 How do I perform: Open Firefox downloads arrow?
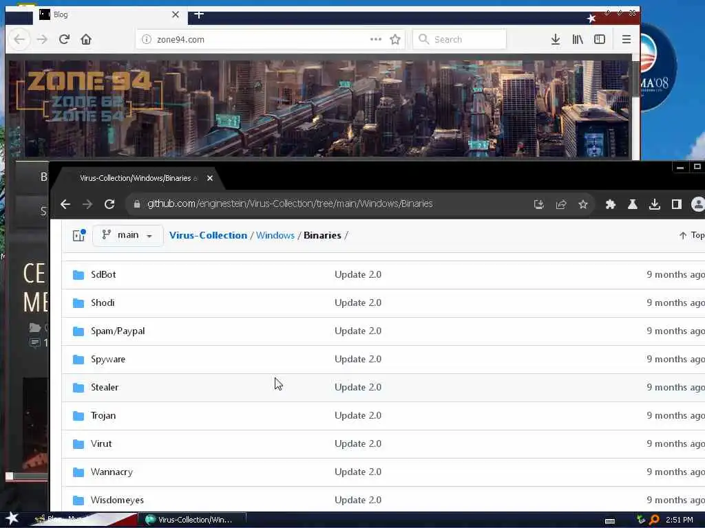556,39
